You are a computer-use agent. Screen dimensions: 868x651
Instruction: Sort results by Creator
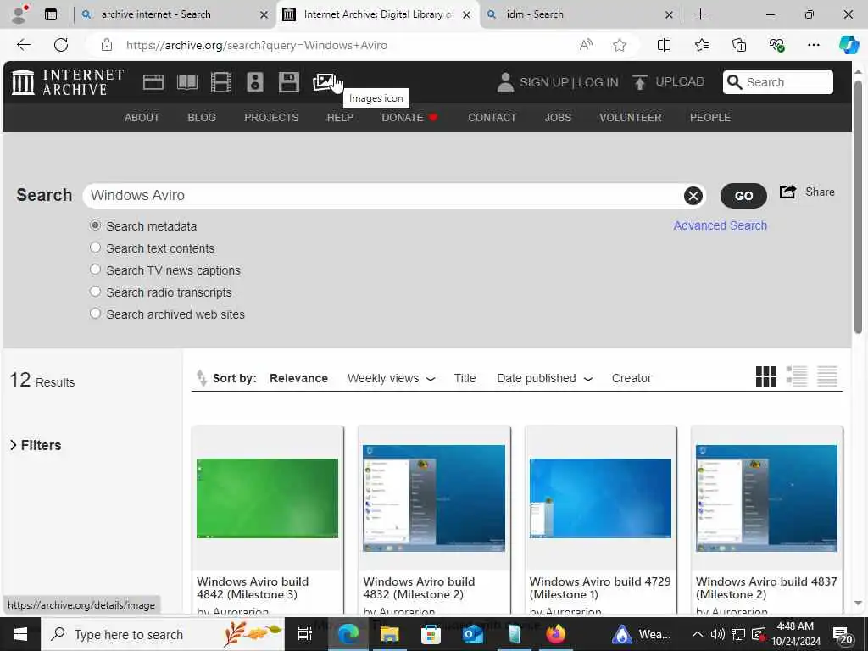pyautogui.click(x=631, y=378)
